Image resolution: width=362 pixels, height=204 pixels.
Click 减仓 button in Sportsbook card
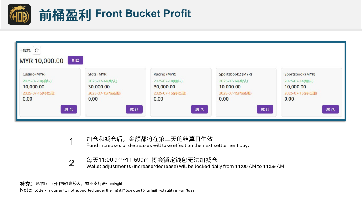click(330, 109)
